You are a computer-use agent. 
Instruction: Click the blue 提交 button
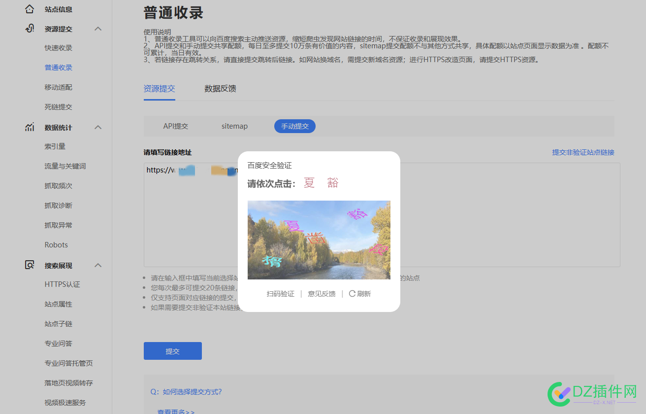(x=173, y=351)
